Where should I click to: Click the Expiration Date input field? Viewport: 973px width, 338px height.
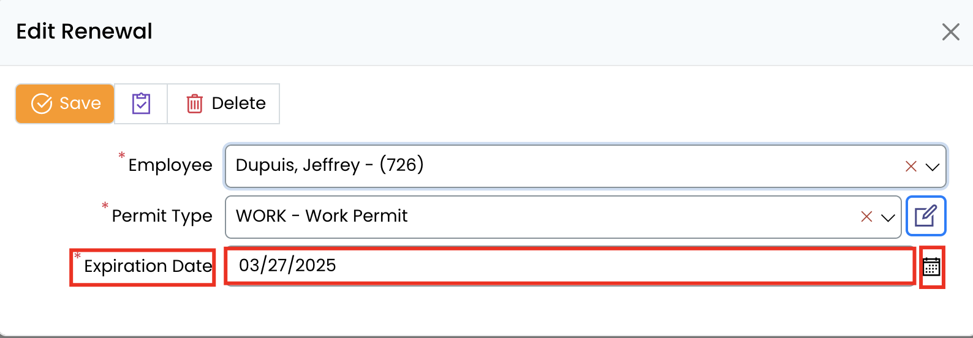[x=570, y=266]
